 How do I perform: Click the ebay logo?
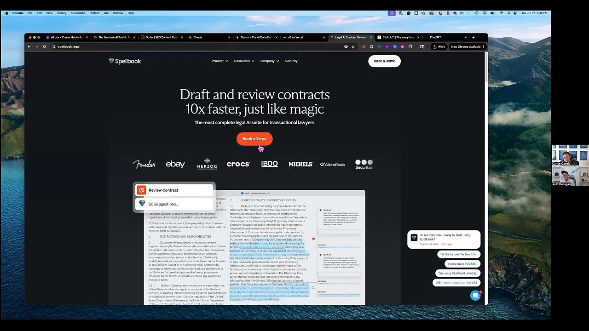click(x=175, y=164)
